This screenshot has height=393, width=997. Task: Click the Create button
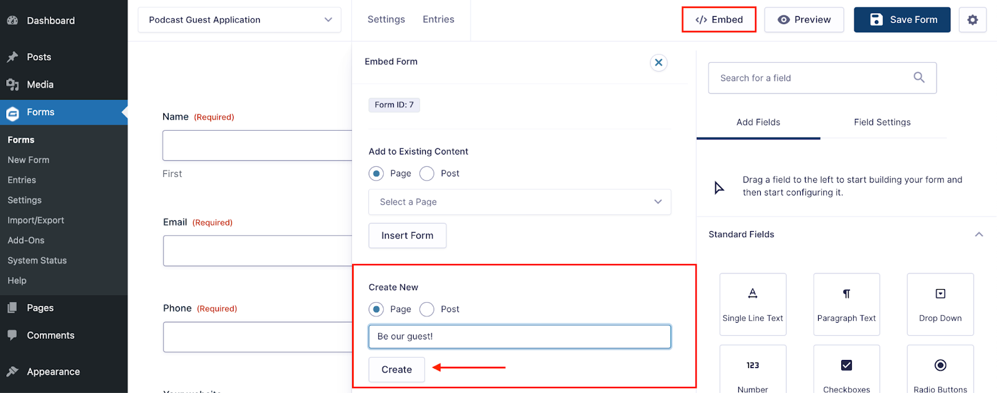pos(397,369)
